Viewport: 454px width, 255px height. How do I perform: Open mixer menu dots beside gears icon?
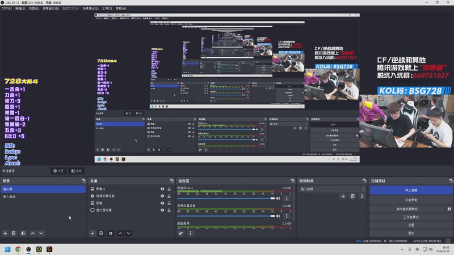tap(190, 233)
